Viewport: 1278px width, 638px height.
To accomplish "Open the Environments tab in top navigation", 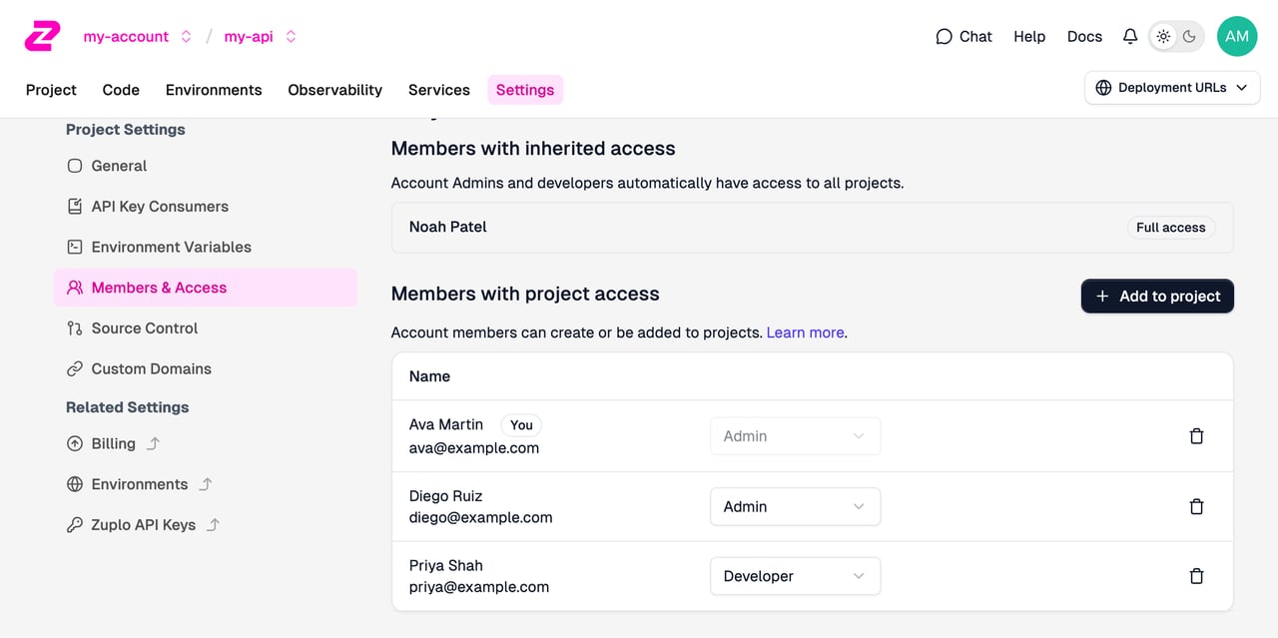I will (214, 90).
